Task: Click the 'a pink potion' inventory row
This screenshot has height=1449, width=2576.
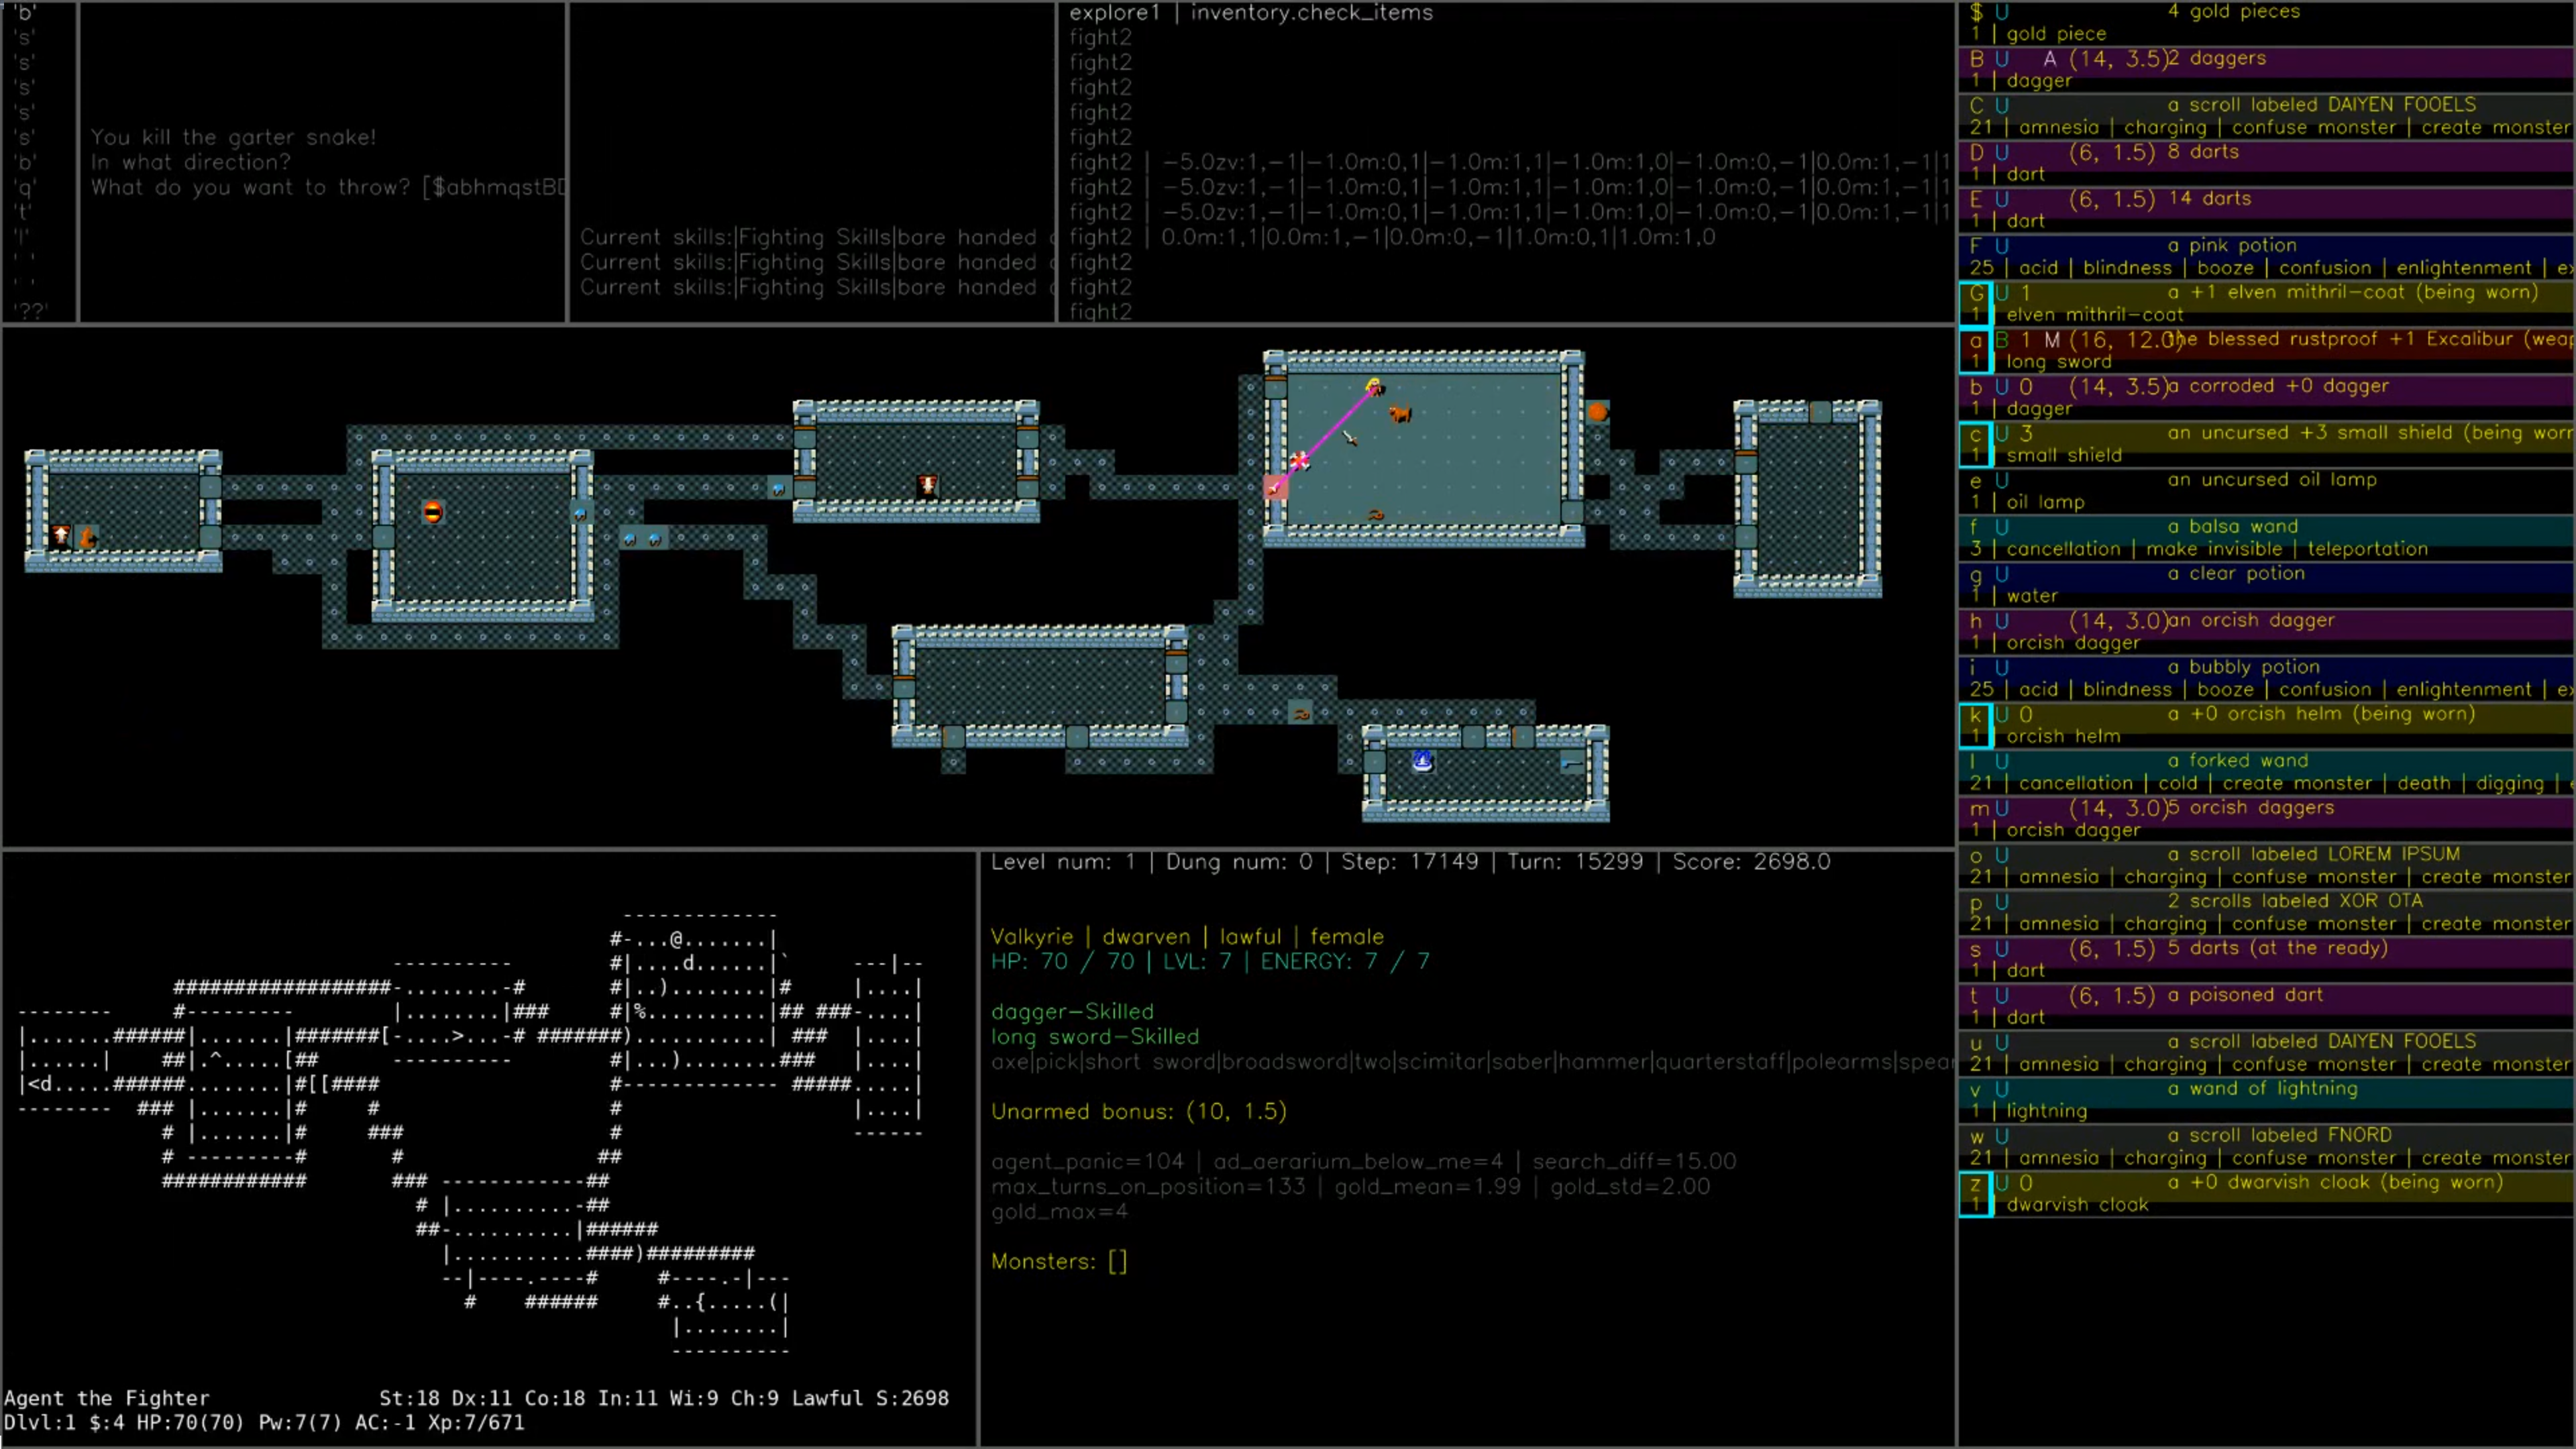Action: tap(2266, 257)
